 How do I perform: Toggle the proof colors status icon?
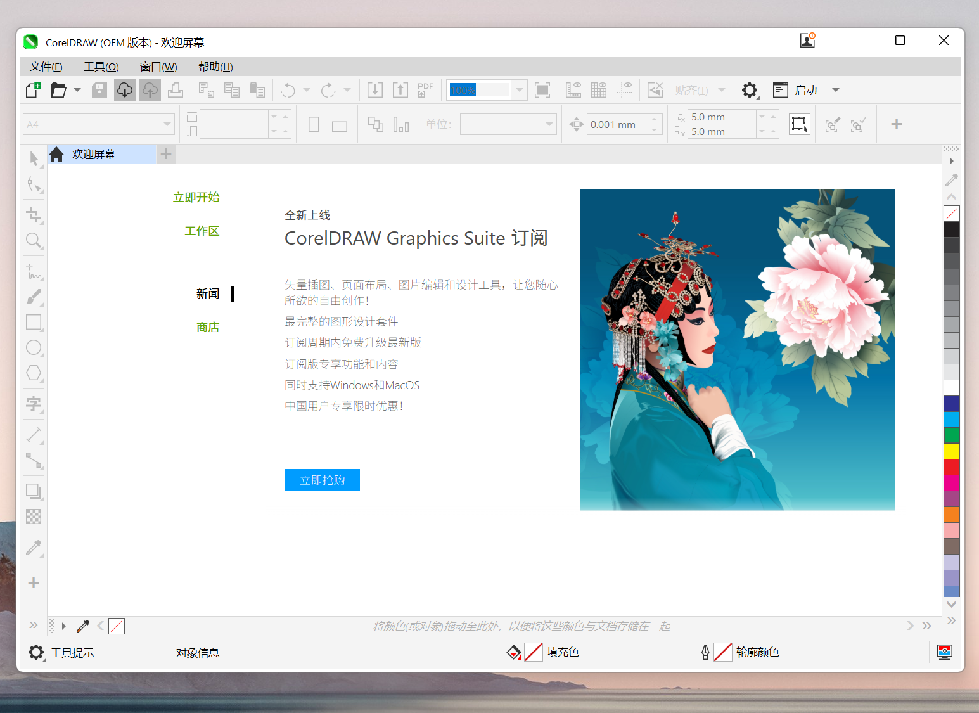pyautogui.click(x=945, y=652)
